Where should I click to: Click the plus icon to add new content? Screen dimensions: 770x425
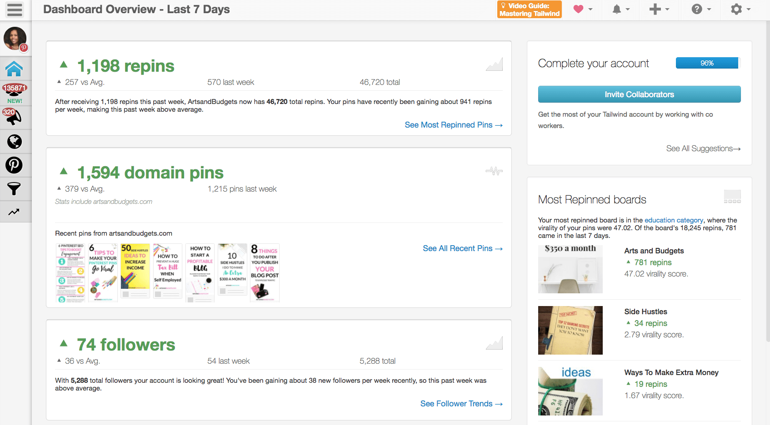[x=655, y=9]
